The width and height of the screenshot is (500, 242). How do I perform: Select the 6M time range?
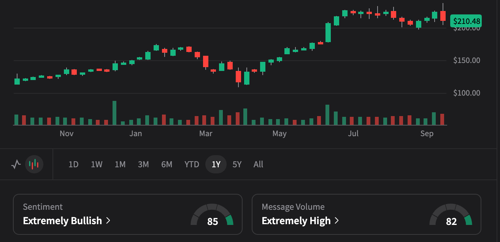[x=167, y=165]
